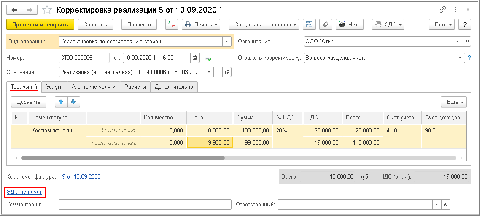Click the favorite star icon
The height and width of the screenshot is (216, 480).
point(48,10)
